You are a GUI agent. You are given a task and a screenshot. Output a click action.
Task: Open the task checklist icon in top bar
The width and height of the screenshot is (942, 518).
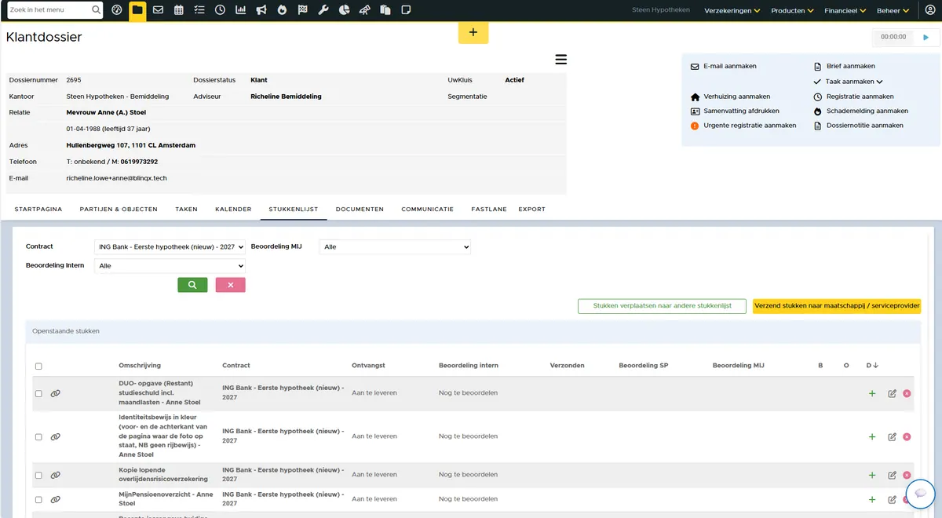pyautogui.click(x=199, y=10)
